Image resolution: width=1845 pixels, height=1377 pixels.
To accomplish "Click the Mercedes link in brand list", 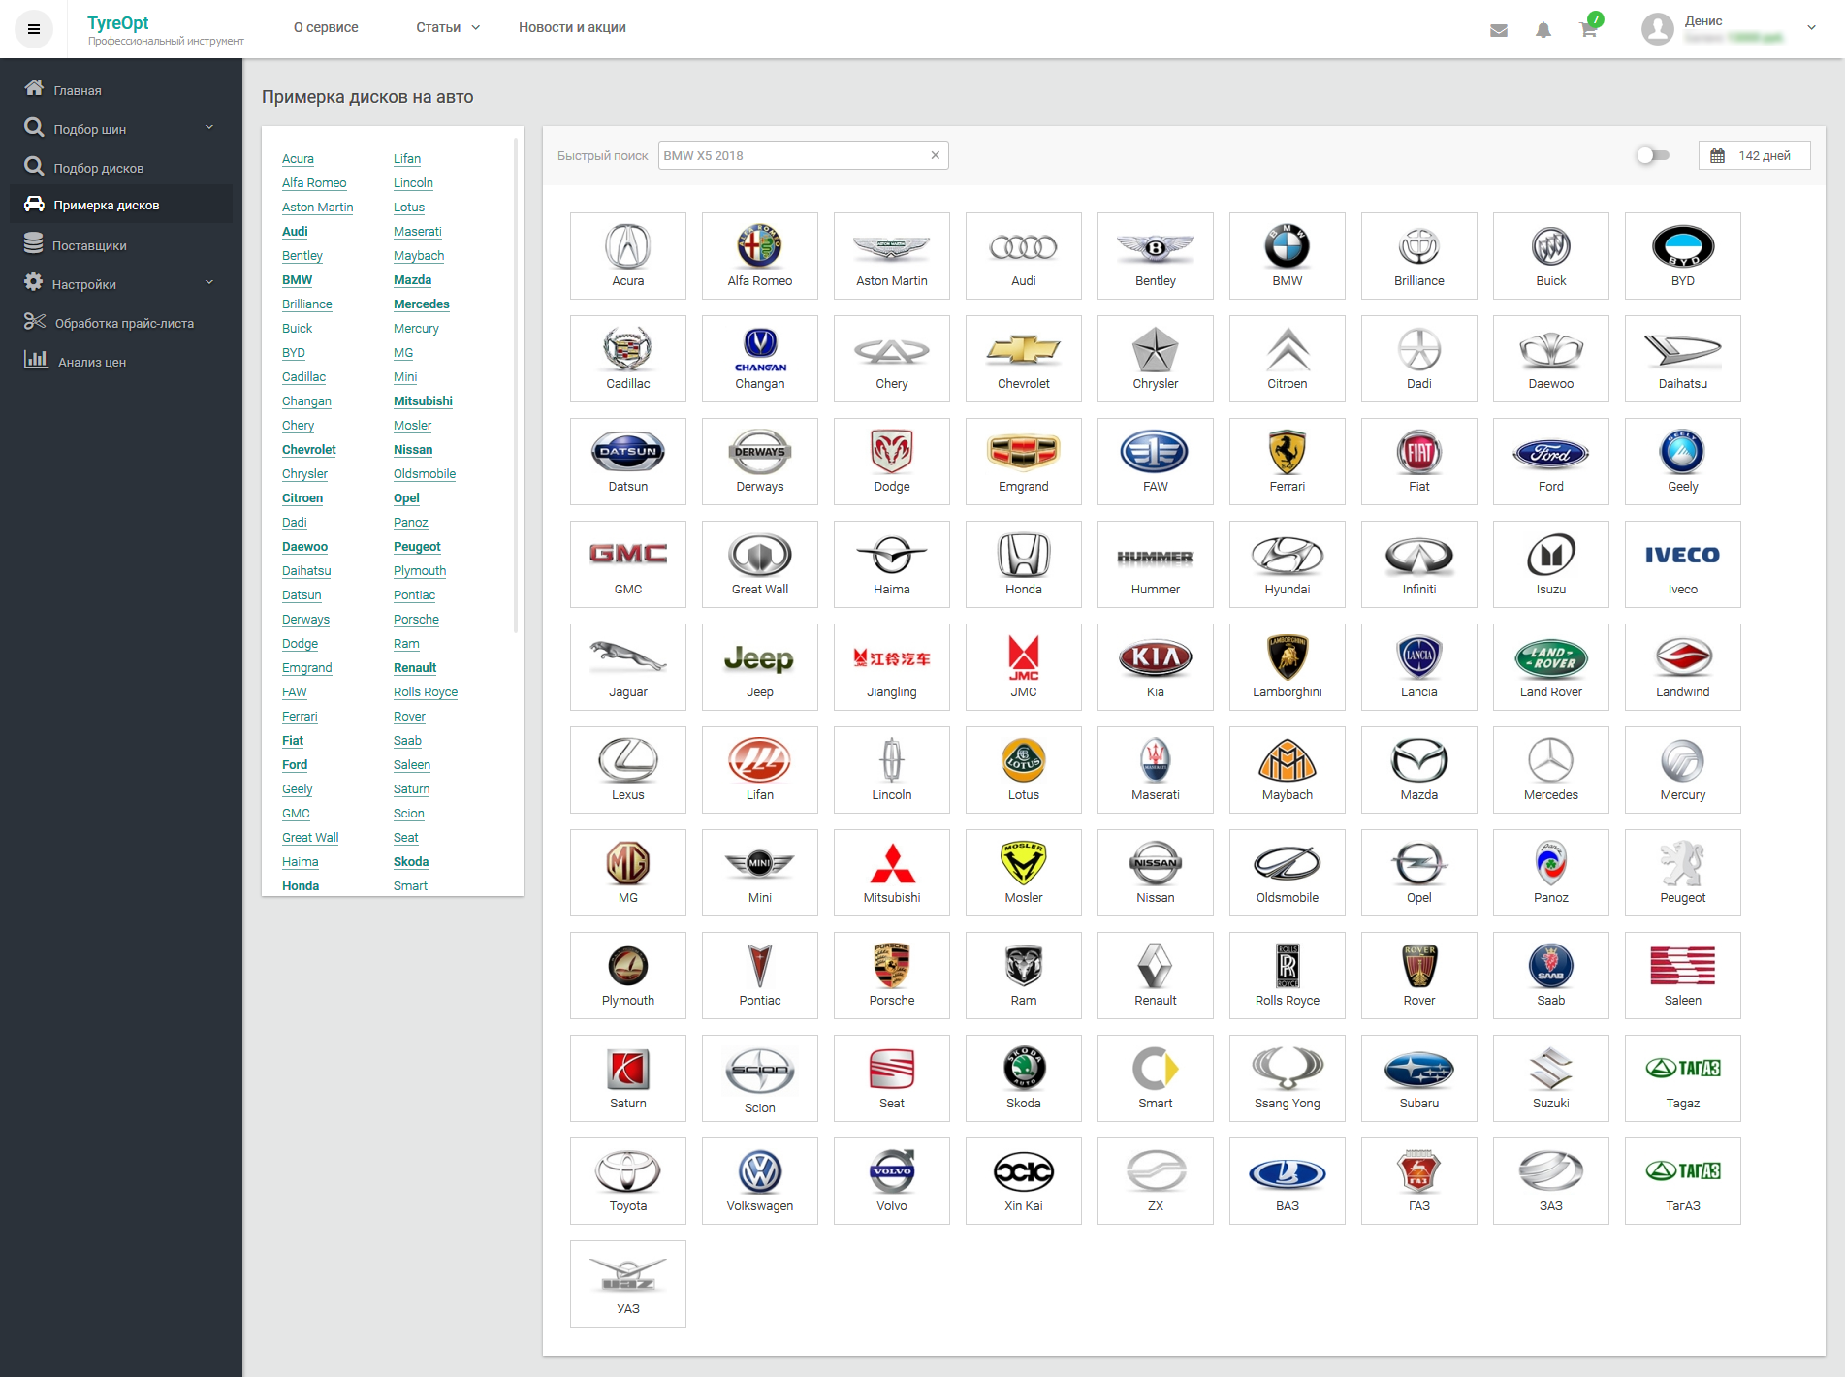I will tap(422, 304).
